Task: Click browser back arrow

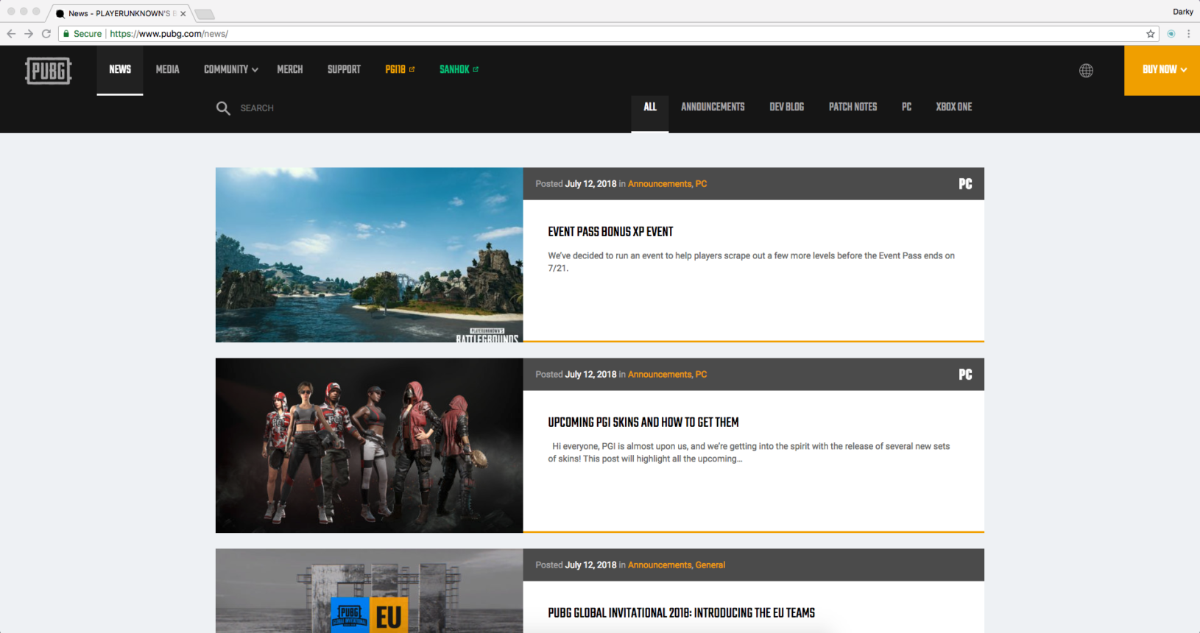Action: pos(11,34)
